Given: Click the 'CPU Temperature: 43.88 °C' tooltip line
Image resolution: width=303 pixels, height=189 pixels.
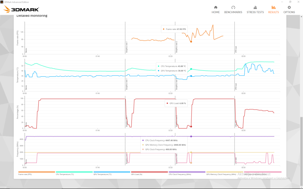Looking at the screenshot, I should (x=172, y=66).
